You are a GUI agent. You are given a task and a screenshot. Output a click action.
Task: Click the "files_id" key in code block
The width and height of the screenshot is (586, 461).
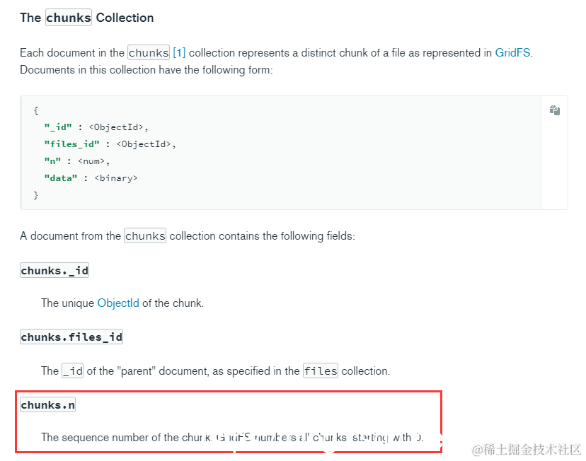point(71,144)
